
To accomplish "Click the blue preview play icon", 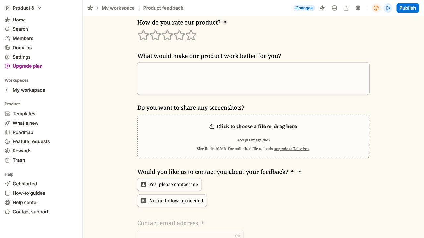I will tap(388, 8).
